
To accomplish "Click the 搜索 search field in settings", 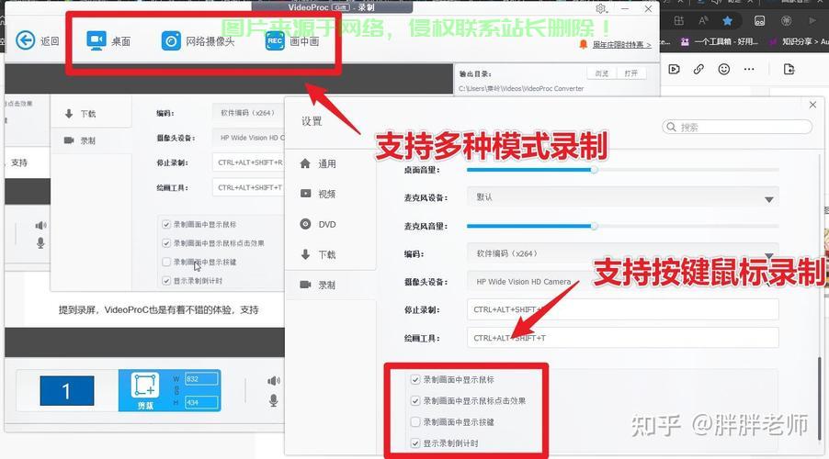I will coord(737,127).
